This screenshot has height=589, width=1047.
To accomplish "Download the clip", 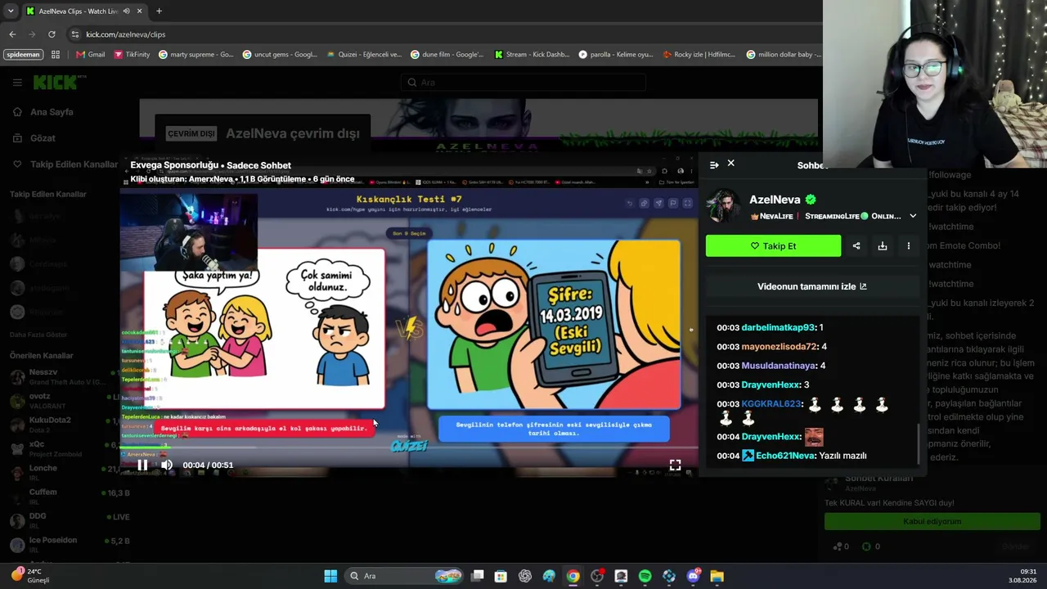I will (x=883, y=245).
